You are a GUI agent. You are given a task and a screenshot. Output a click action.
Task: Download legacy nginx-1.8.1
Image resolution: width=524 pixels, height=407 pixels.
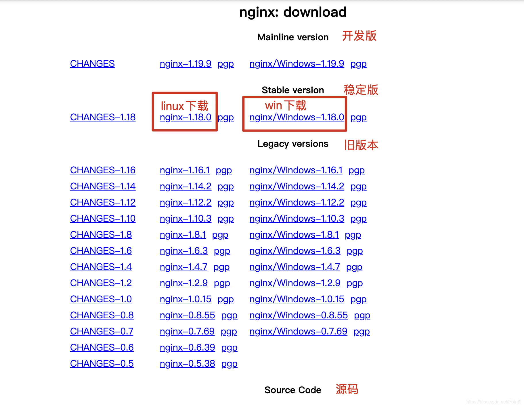(183, 235)
